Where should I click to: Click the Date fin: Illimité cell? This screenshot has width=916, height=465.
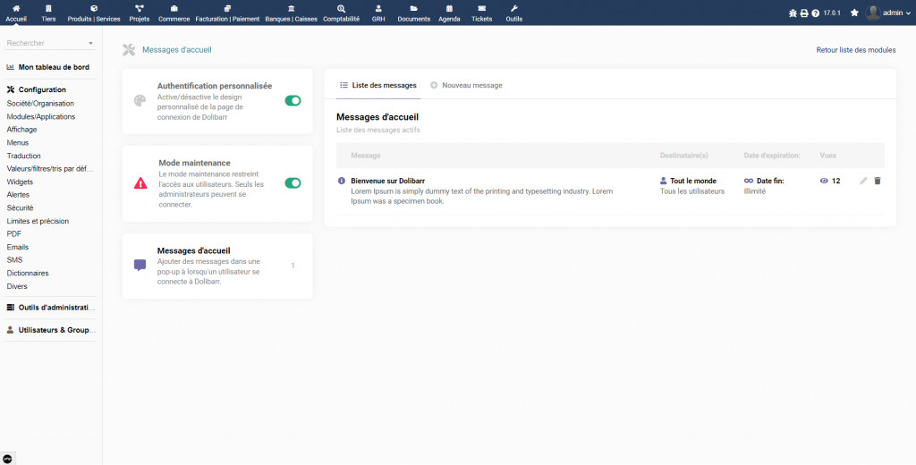pos(764,186)
